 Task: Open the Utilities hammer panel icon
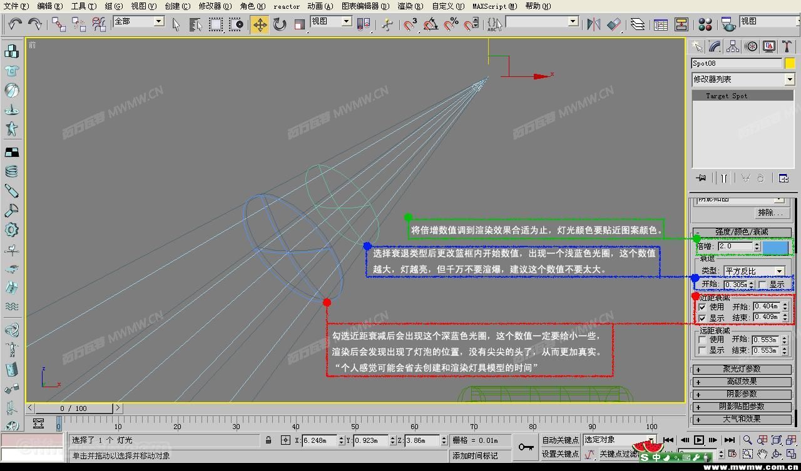pyautogui.click(x=787, y=47)
